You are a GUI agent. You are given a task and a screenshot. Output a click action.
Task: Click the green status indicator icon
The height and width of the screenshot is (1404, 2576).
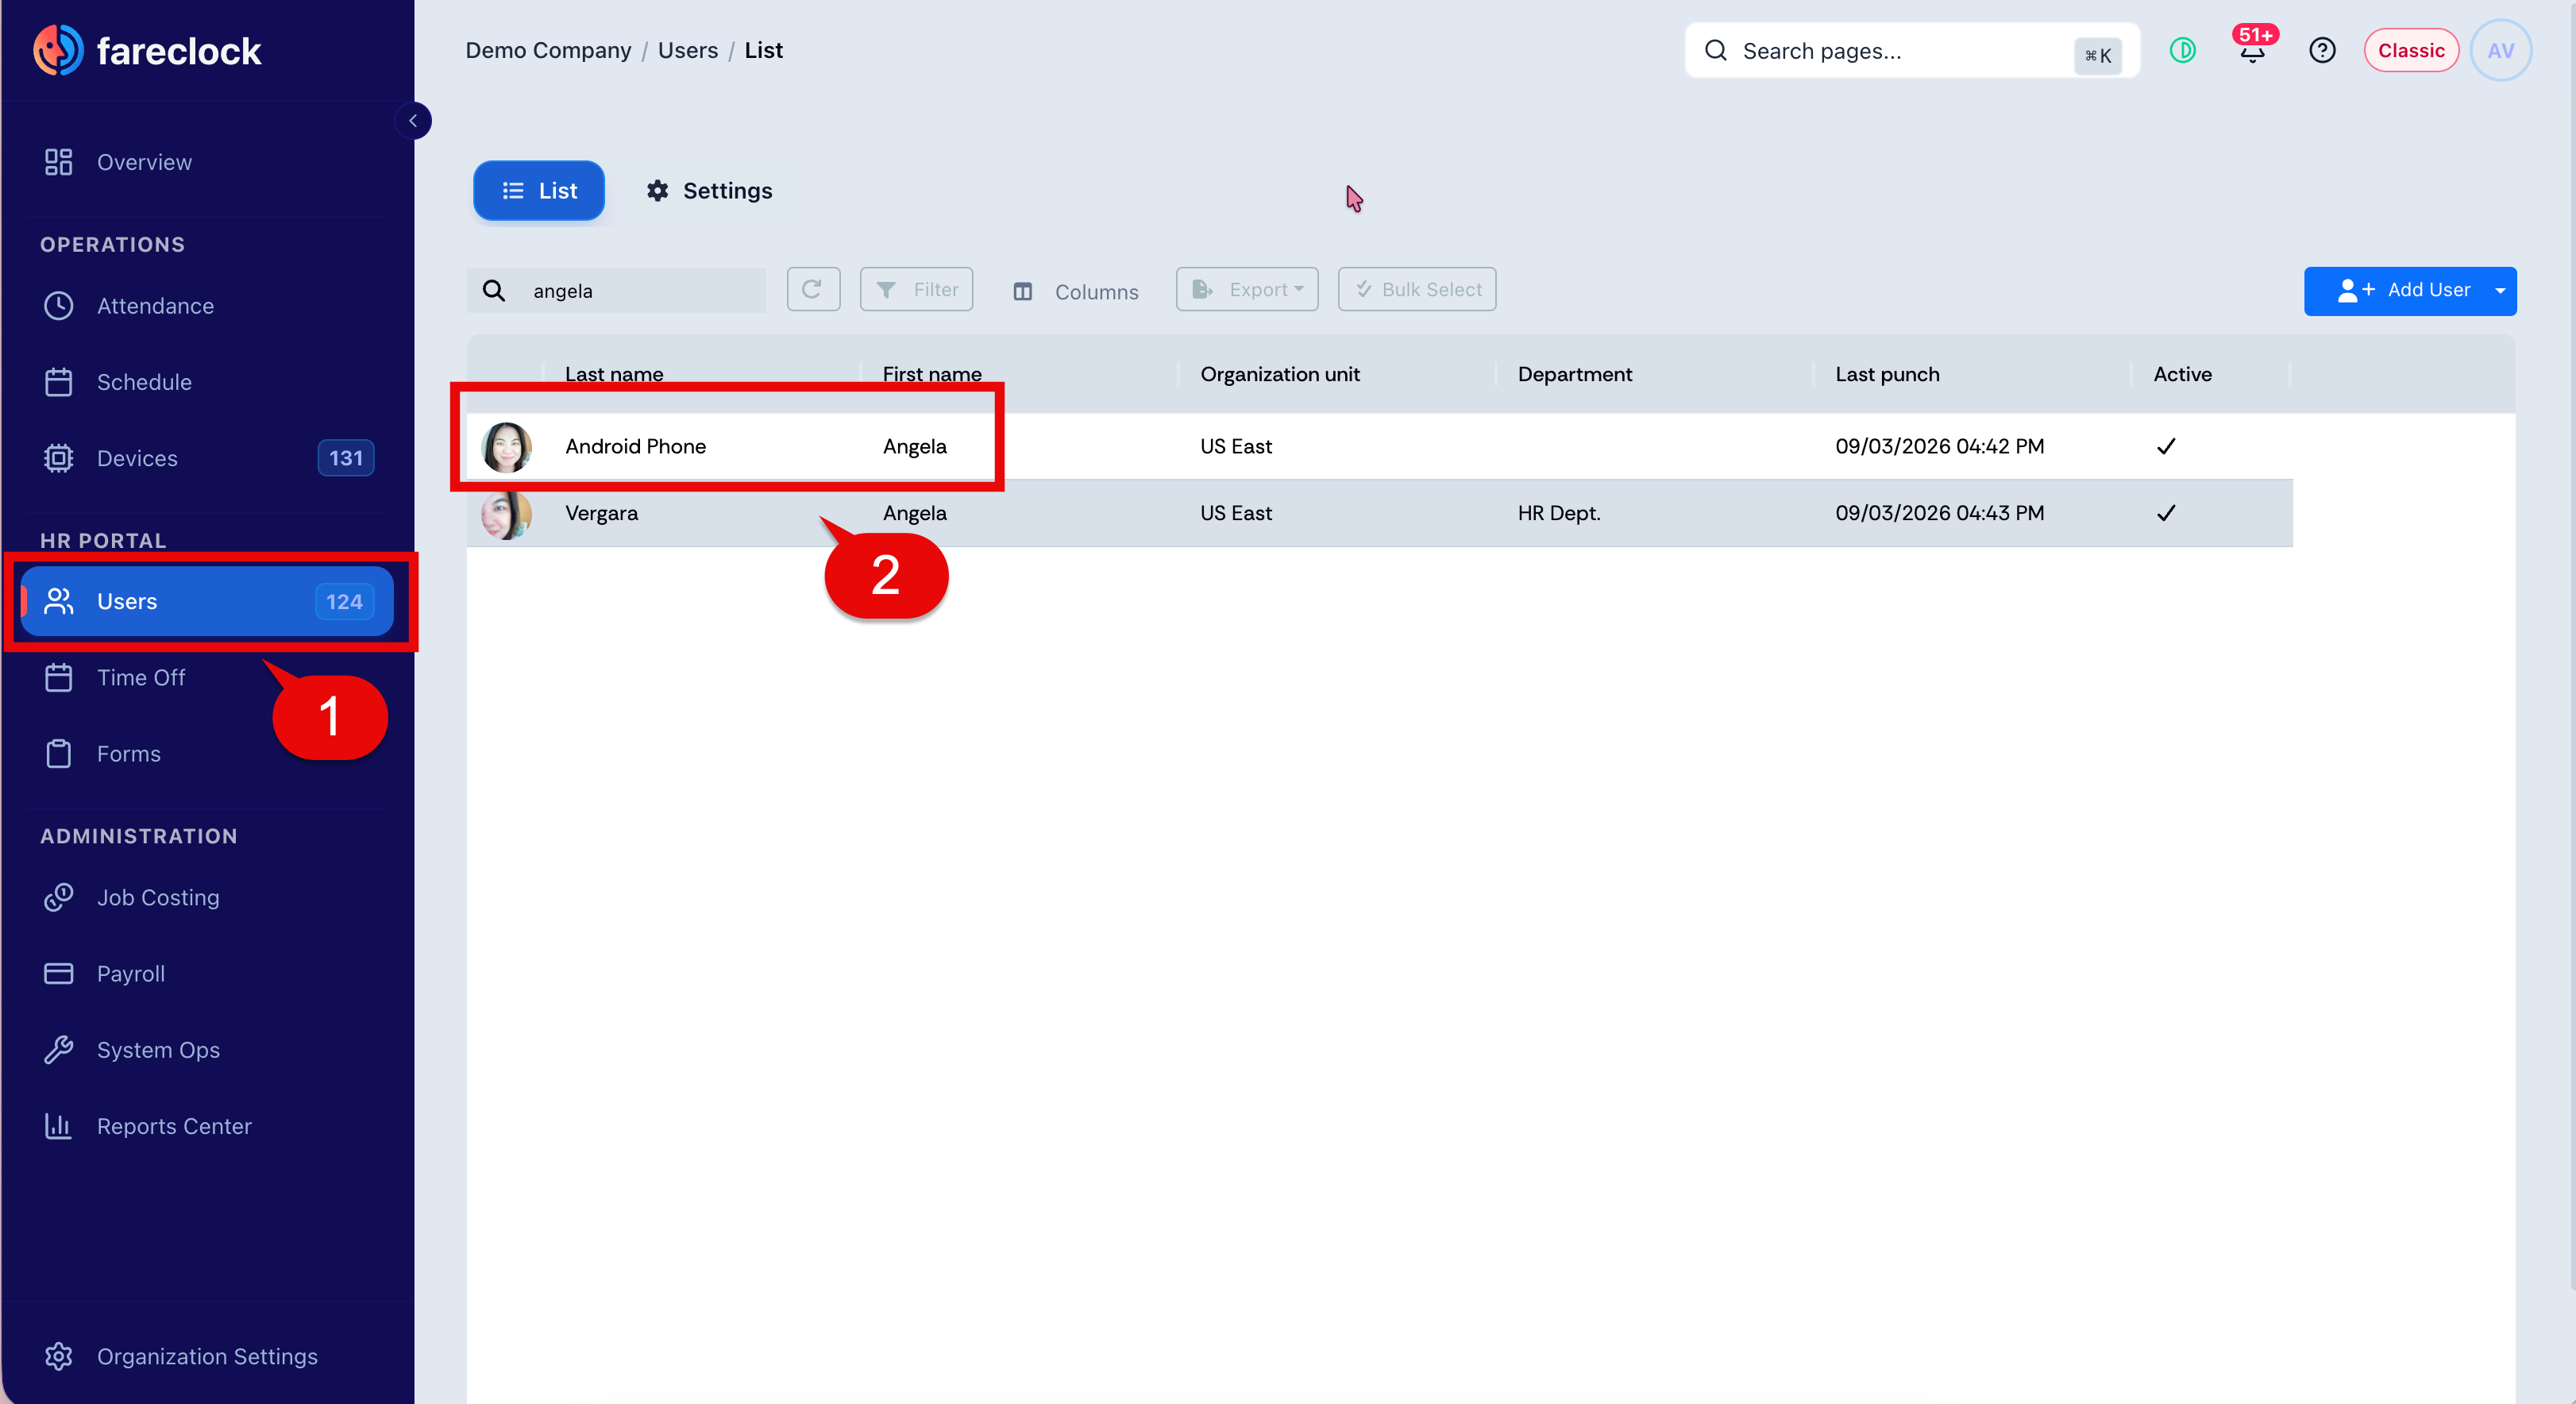(2182, 50)
